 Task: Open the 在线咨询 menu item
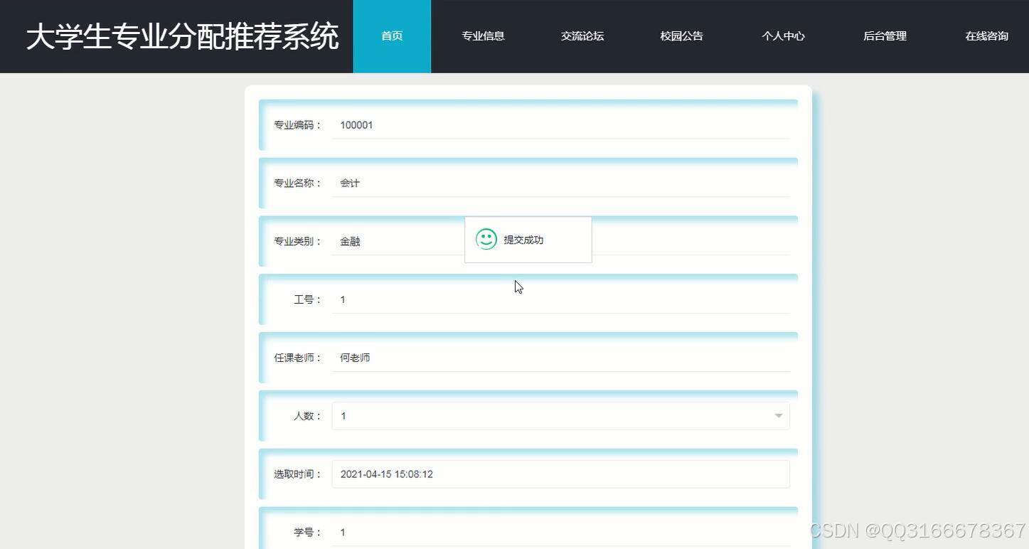[986, 36]
